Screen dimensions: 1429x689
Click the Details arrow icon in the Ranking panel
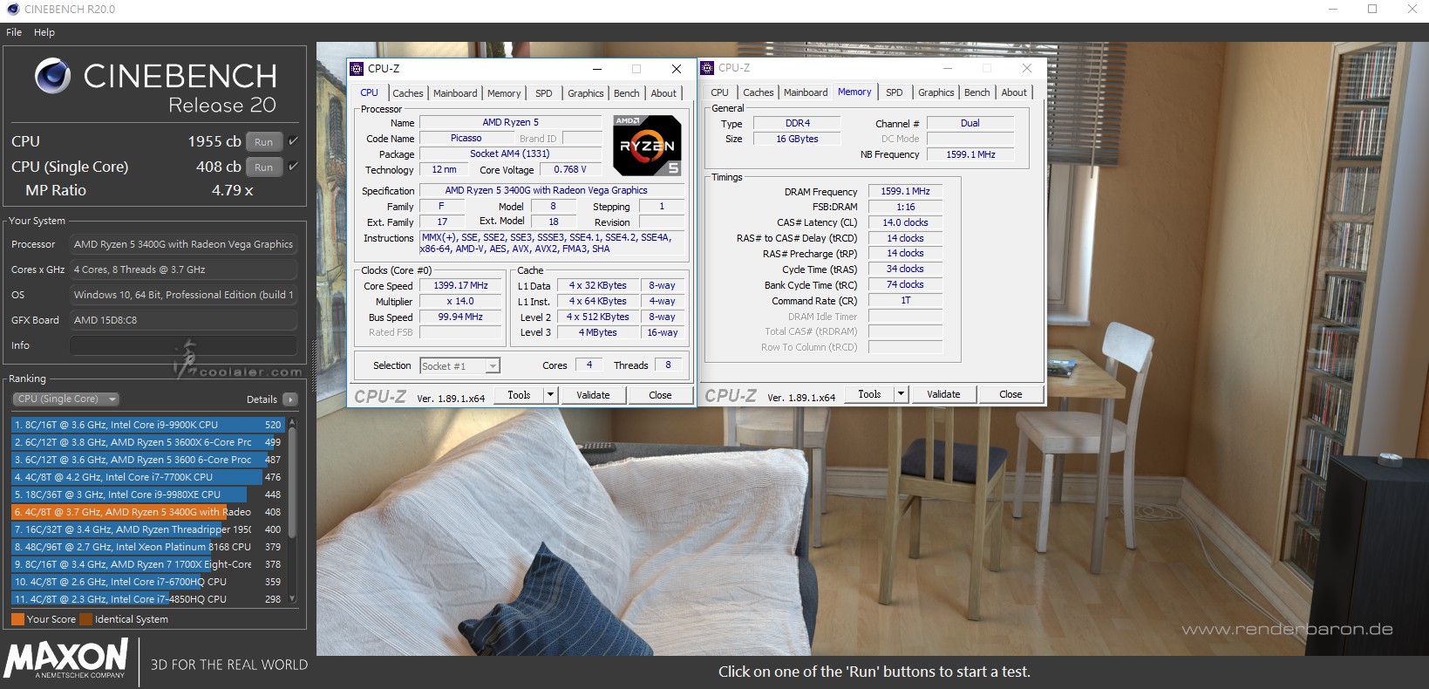[x=290, y=399]
